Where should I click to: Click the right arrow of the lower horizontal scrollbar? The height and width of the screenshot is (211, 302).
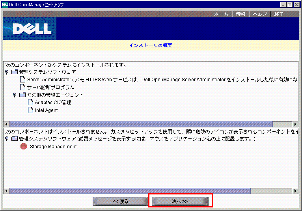point(295,191)
